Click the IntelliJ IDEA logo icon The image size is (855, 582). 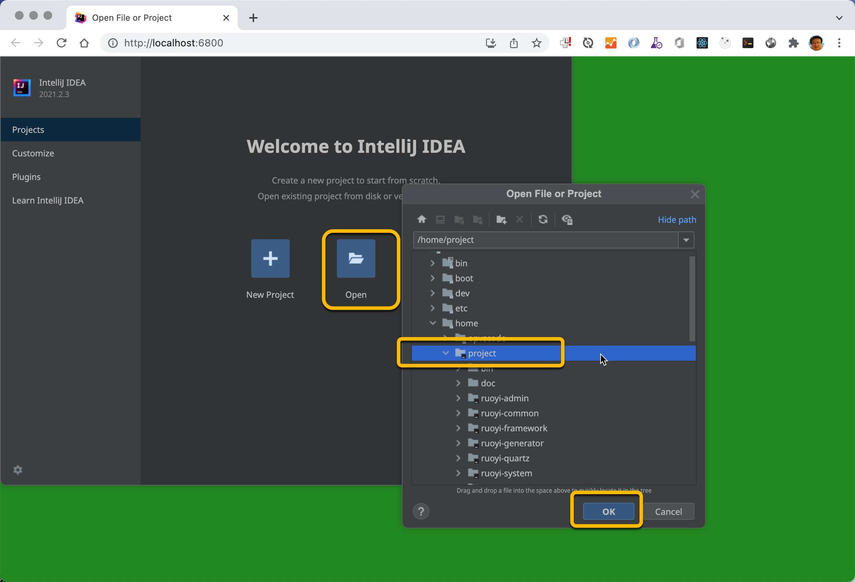pyautogui.click(x=22, y=87)
